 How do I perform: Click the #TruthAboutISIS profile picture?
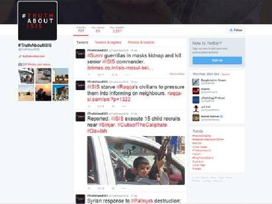pos(38,21)
